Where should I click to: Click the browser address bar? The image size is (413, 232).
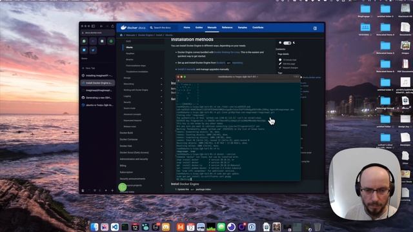click(x=97, y=33)
